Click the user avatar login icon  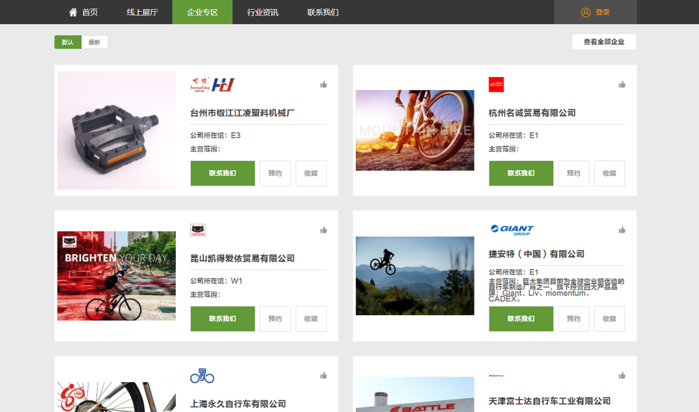pos(586,12)
